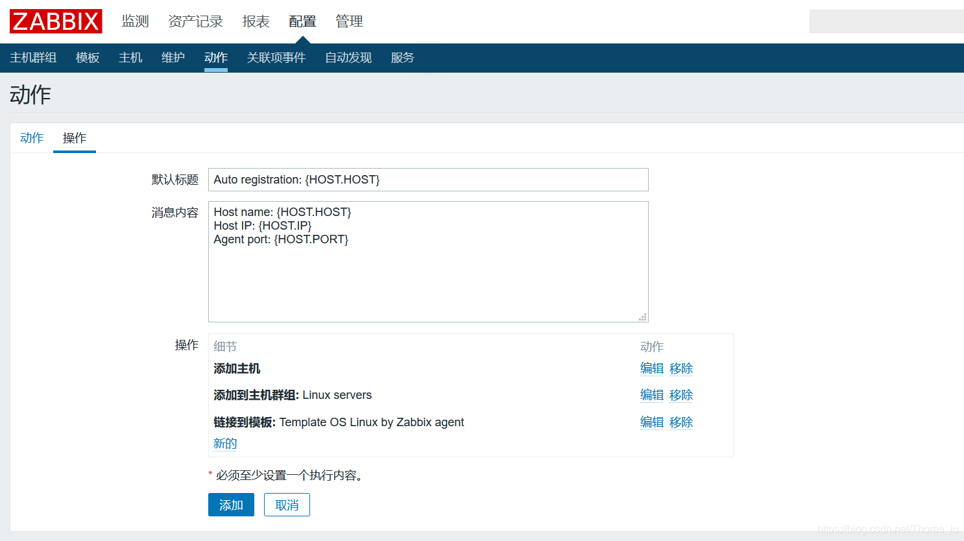Edit the 添加主机 operation
964x541 pixels.
pos(652,368)
